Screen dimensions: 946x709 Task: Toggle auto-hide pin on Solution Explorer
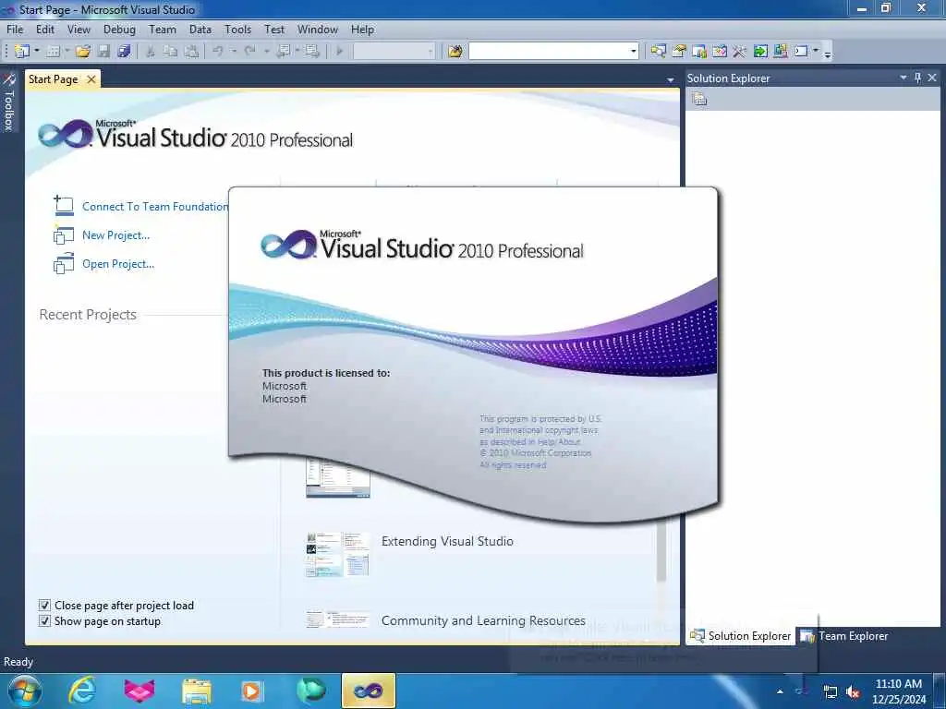point(918,78)
